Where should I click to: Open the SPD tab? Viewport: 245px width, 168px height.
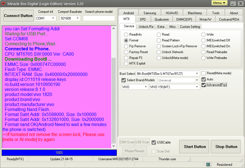click(x=143, y=19)
